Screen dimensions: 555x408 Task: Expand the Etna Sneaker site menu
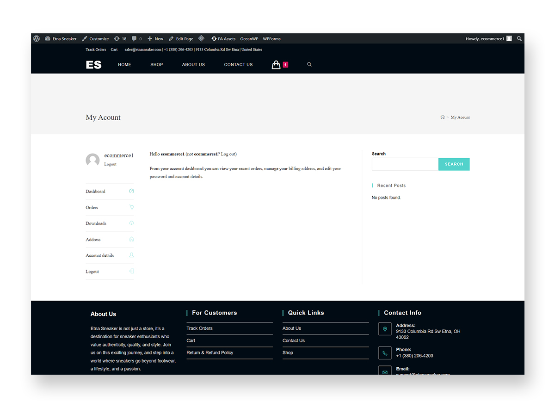pyautogui.click(x=61, y=39)
